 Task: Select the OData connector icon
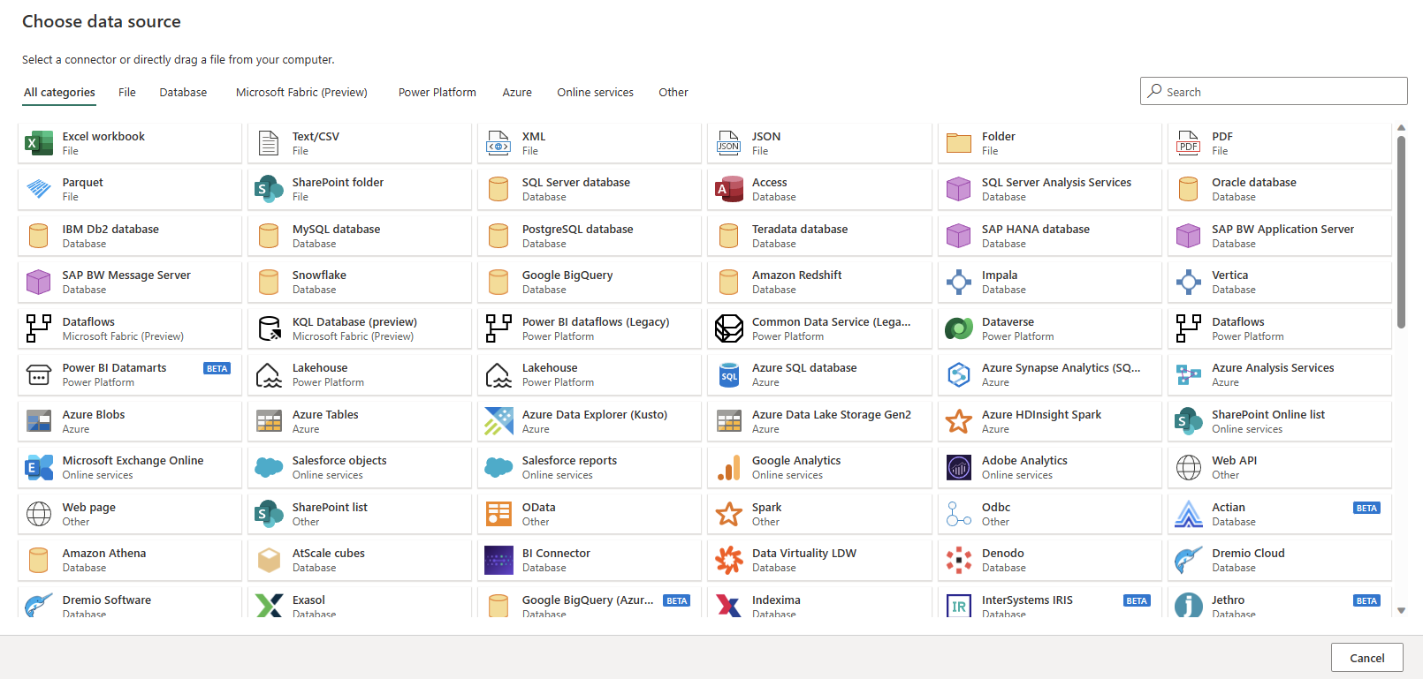pos(498,514)
